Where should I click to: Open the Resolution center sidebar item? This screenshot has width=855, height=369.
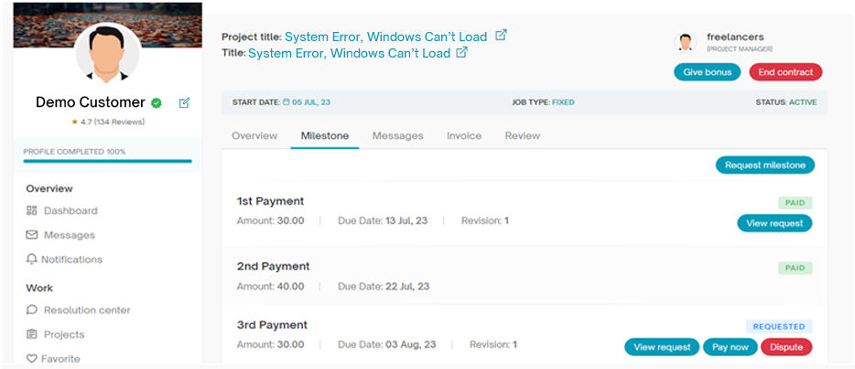point(86,310)
